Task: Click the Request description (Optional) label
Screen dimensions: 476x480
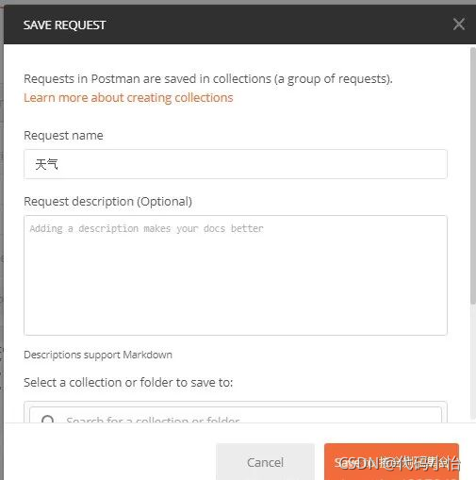Action: coord(107,202)
